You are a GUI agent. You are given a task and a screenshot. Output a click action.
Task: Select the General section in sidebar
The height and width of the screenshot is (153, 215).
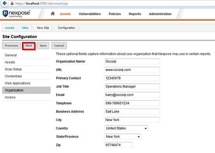(x=26, y=55)
